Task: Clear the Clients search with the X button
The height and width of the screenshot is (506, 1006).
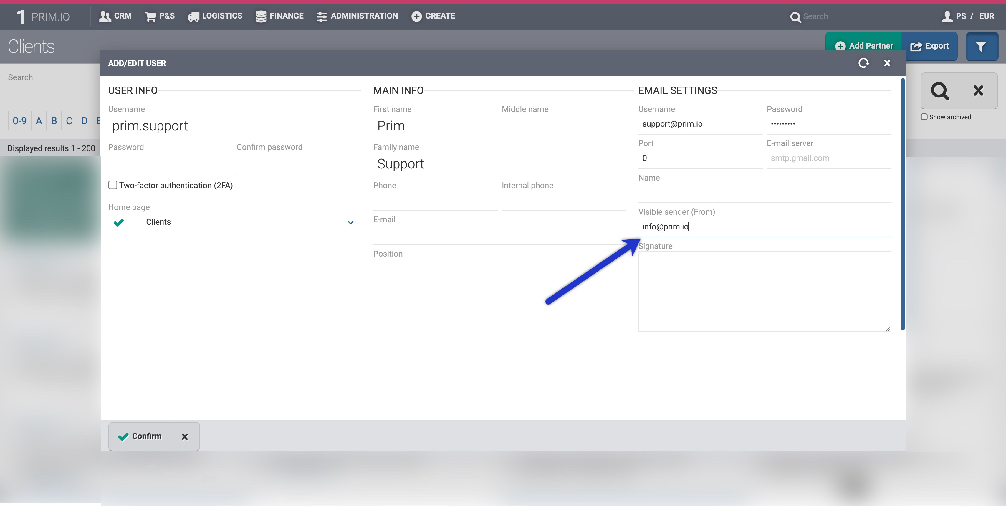Action: (x=978, y=91)
